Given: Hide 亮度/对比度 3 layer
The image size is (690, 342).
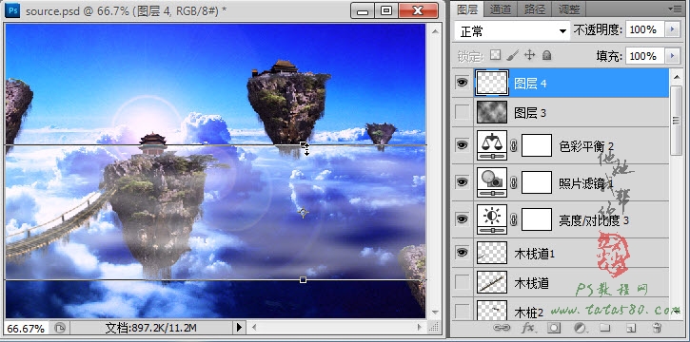Looking at the screenshot, I should (462, 218).
